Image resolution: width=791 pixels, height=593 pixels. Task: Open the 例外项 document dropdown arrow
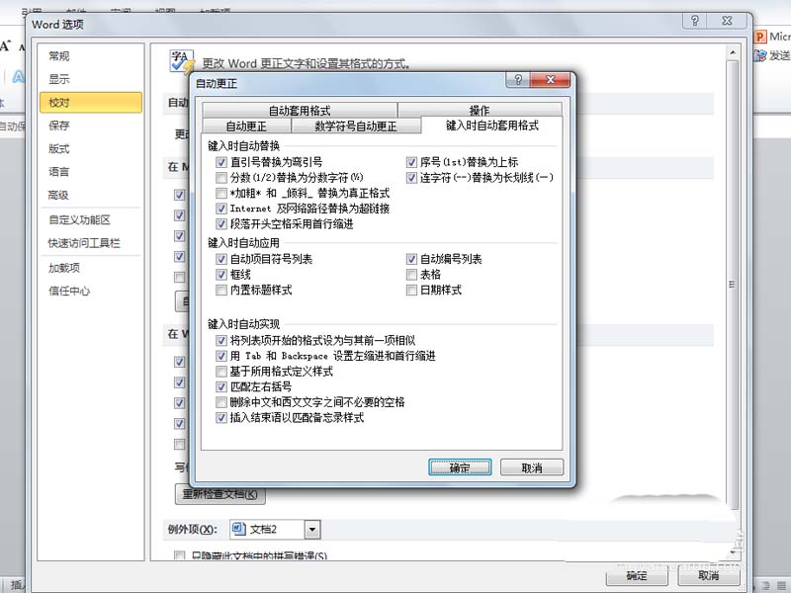[x=312, y=529]
